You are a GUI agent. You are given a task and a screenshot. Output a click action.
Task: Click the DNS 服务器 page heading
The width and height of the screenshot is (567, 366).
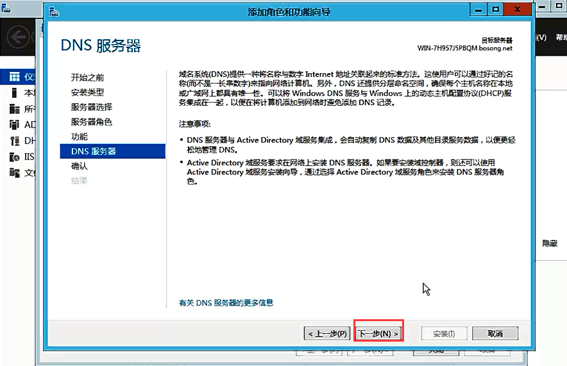coord(101,46)
